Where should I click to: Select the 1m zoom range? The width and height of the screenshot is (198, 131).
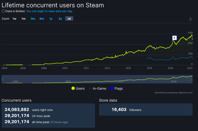click(x=24, y=19)
